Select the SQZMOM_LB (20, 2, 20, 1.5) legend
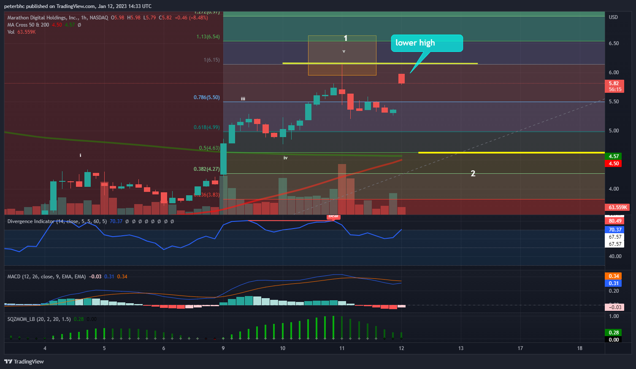This screenshot has width=636, height=369. coord(39,319)
